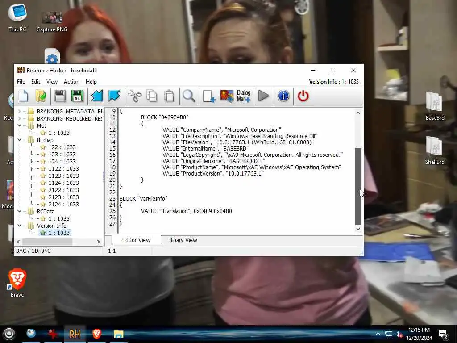457x343 pixels.
Task: Open the notification center icon
Action: coord(443,335)
